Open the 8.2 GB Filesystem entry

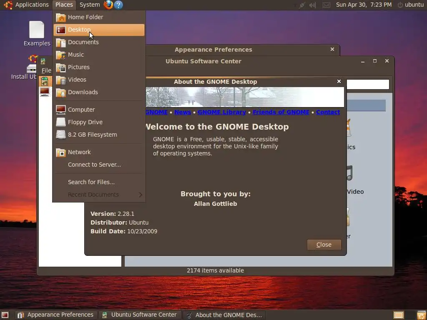(99, 135)
